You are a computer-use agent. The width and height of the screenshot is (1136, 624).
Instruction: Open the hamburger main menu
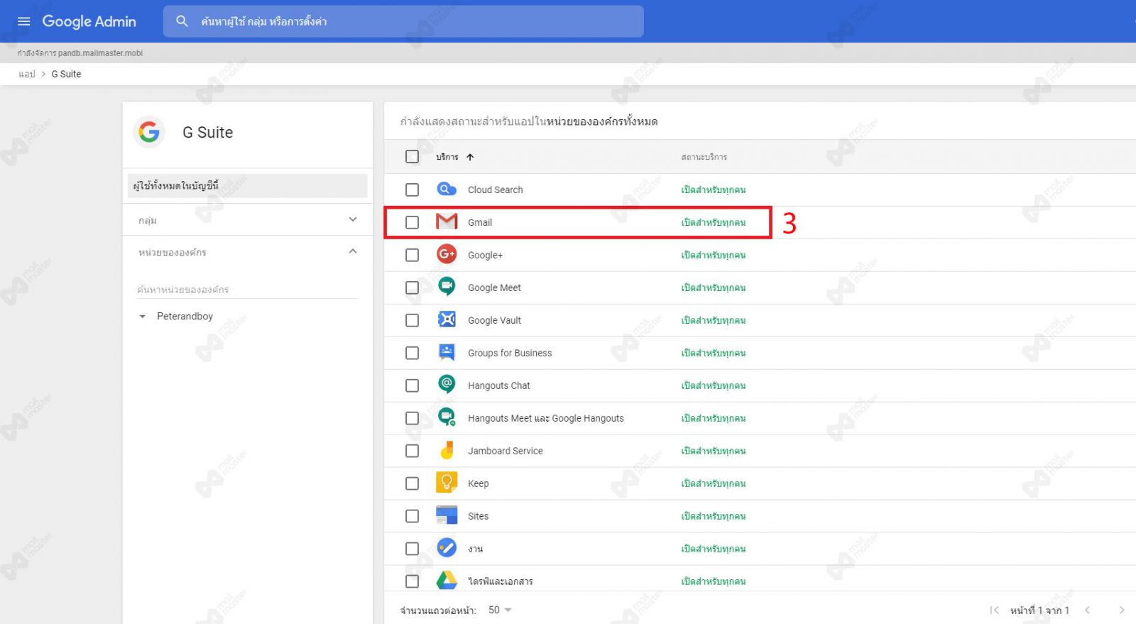click(23, 21)
